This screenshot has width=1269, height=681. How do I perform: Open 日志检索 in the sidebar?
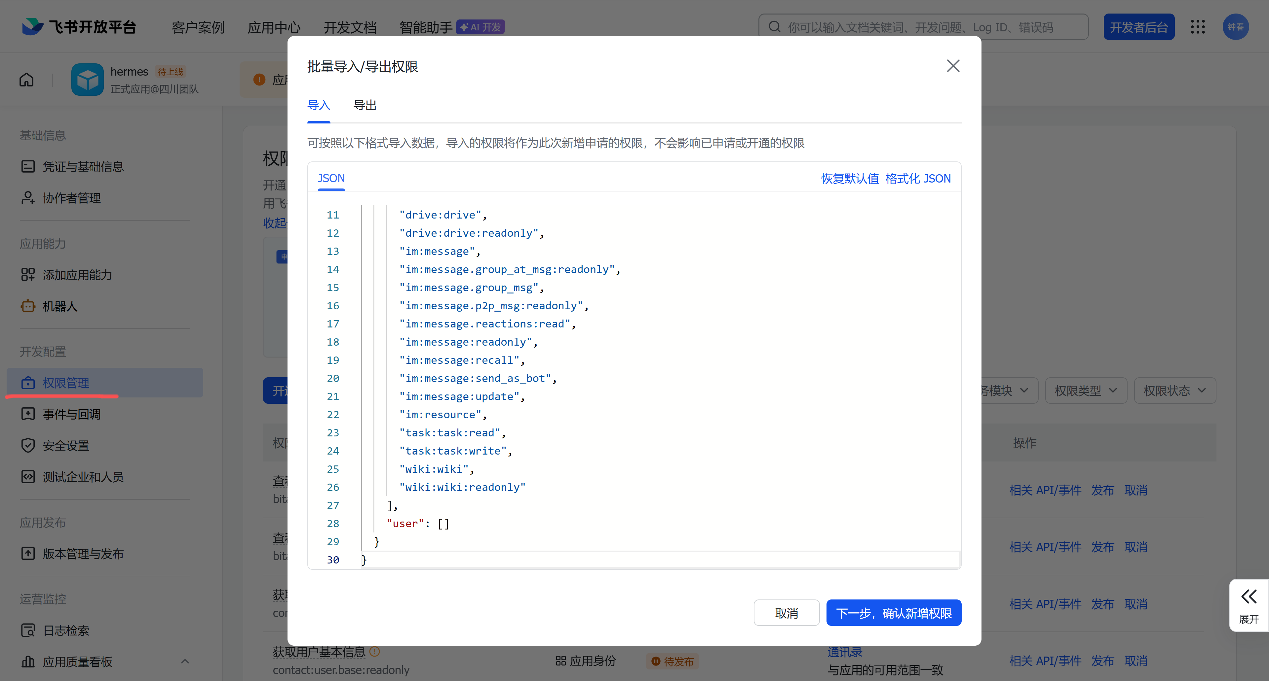105,630
